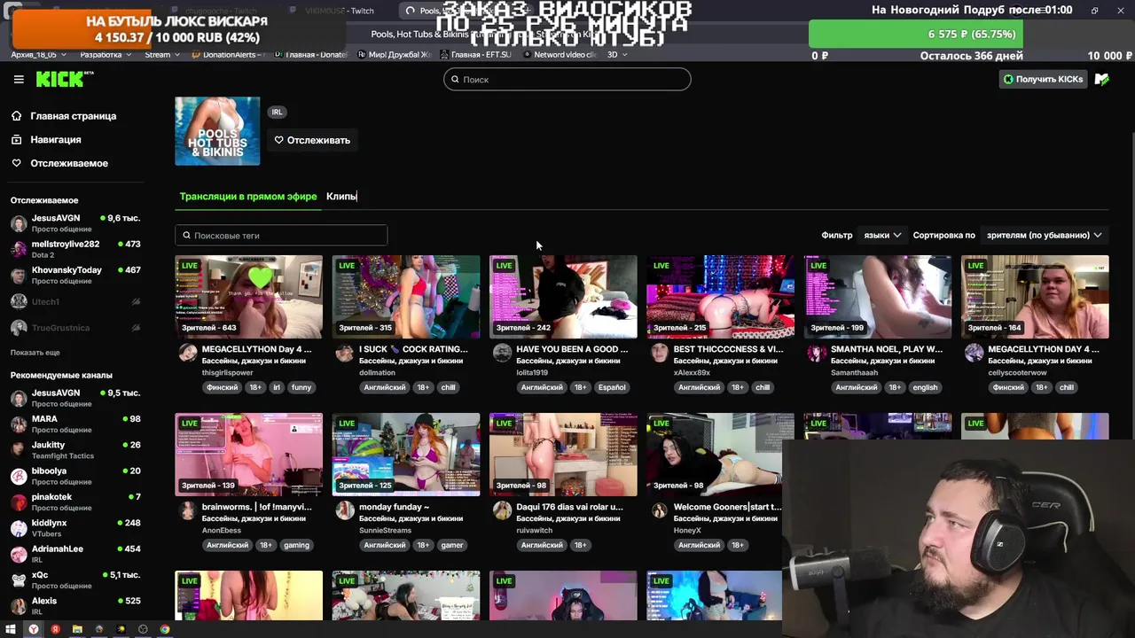The image size is (1135, 638).
Task: Open pinakotek avatar in recommended channels
Action: (19, 502)
